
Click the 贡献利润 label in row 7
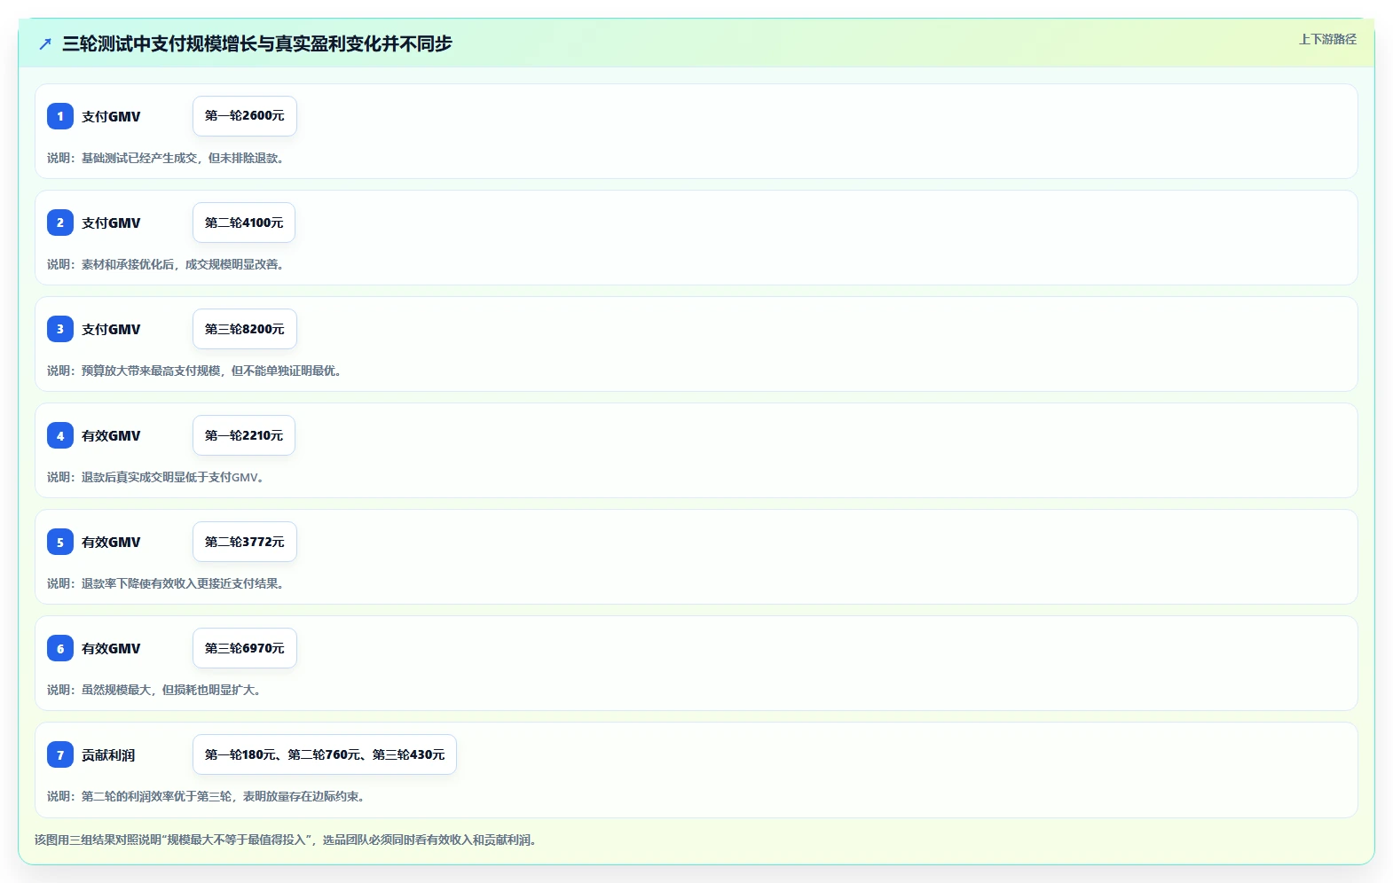click(108, 754)
